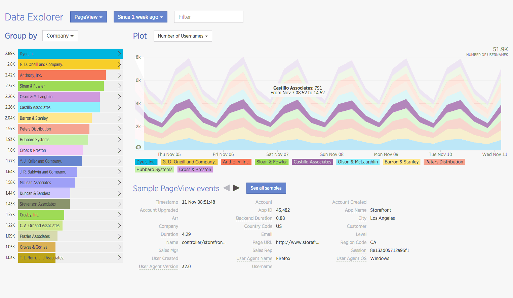This screenshot has height=298, width=513.
Task: Open the Group by Company dropdown
Action: (60, 36)
